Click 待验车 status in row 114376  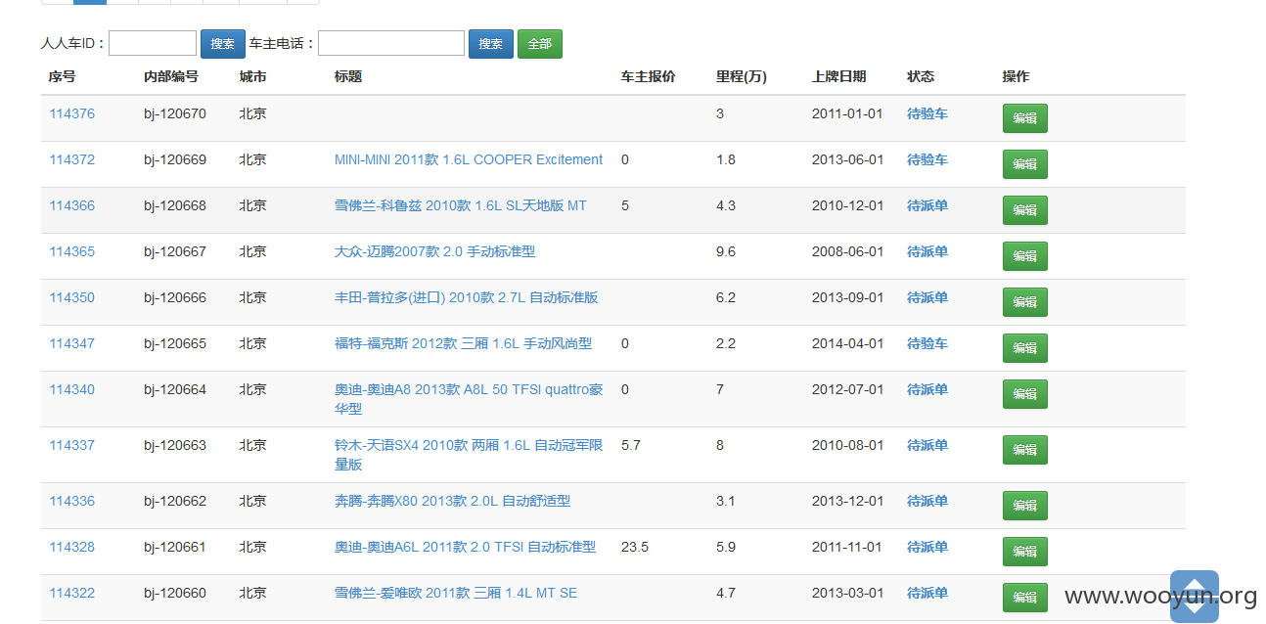927,113
